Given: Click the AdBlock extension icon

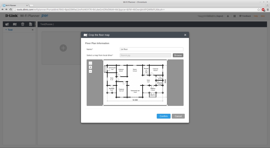Looking at the screenshot, I should (x=263, y=9).
